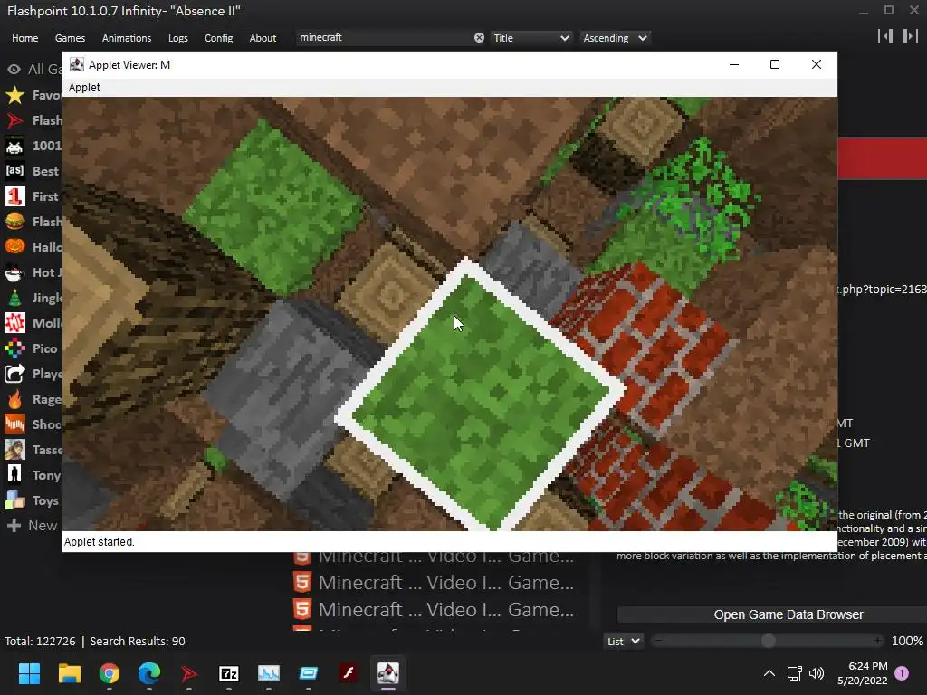
Task: Toggle the right sidebar icon
Action: (910, 36)
